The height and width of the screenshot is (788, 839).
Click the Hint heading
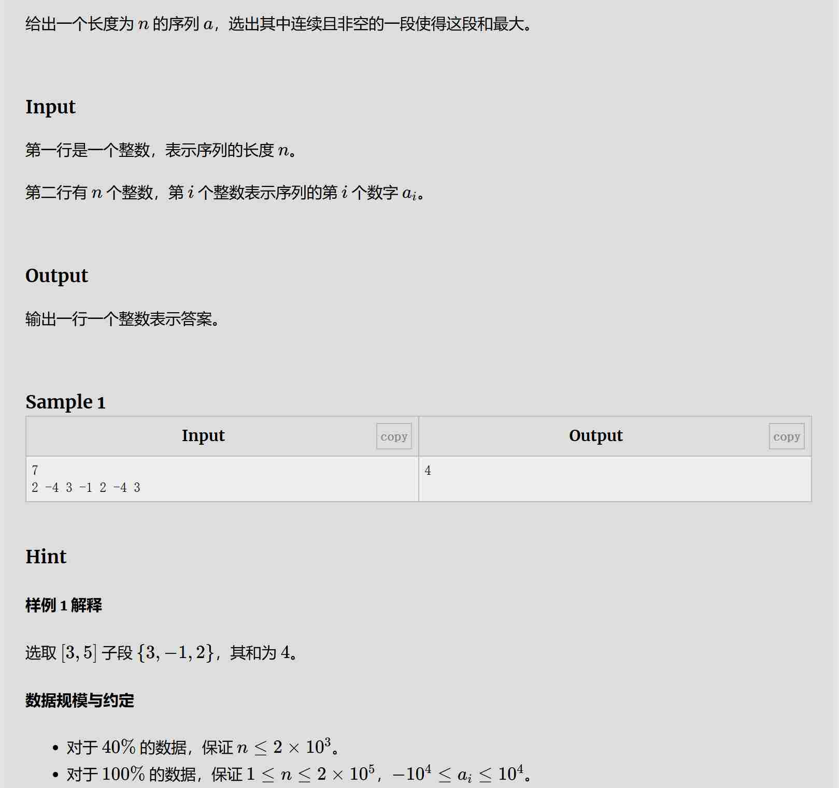tap(46, 557)
